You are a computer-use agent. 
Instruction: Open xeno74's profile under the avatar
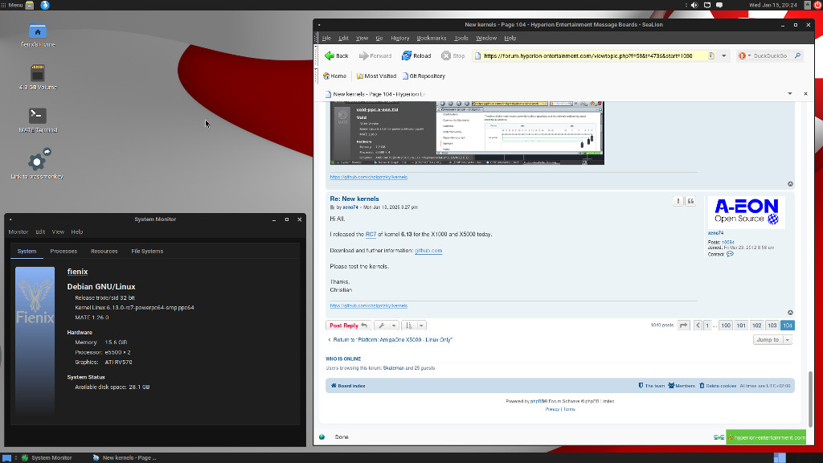click(x=715, y=233)
